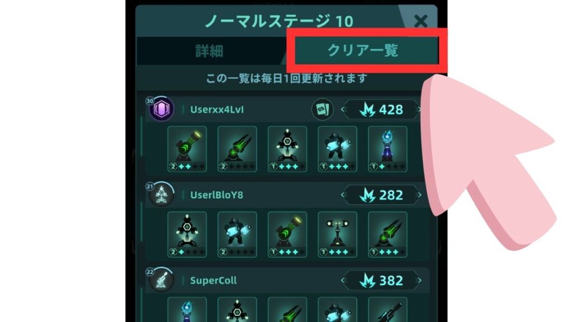Click the 382 power score badge
Image resolution: width=573 pixels, height=322 pixels.
pos(381,281)
